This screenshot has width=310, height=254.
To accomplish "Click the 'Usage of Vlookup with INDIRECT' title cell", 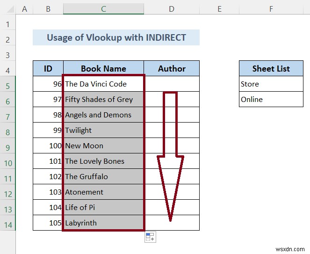I will [x=116, y=37].
